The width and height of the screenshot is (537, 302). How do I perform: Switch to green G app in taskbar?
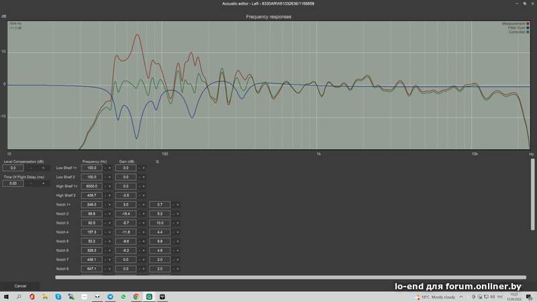(x=149, y=297)
